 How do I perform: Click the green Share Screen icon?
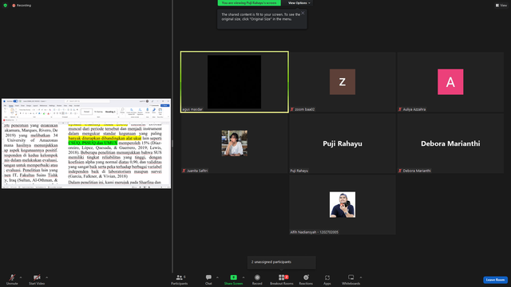pyautogui.click(x=233, y=277)
